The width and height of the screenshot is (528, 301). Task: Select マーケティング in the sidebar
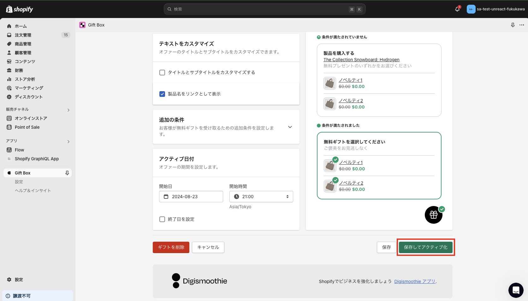pyautogui.click(x=28, y=88)
